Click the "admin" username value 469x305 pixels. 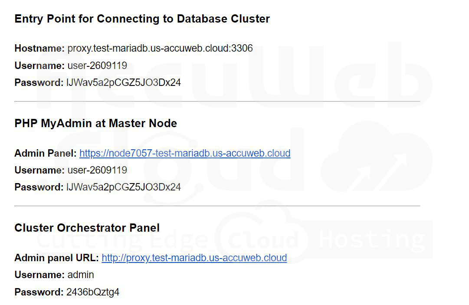[81, 275]
